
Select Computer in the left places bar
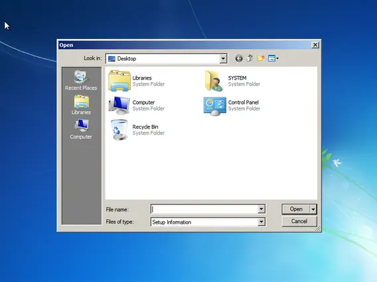click(81, 129)
